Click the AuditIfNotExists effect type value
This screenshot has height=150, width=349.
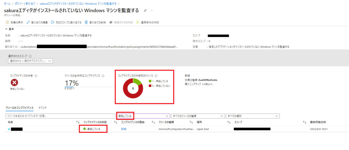(208, 80)
